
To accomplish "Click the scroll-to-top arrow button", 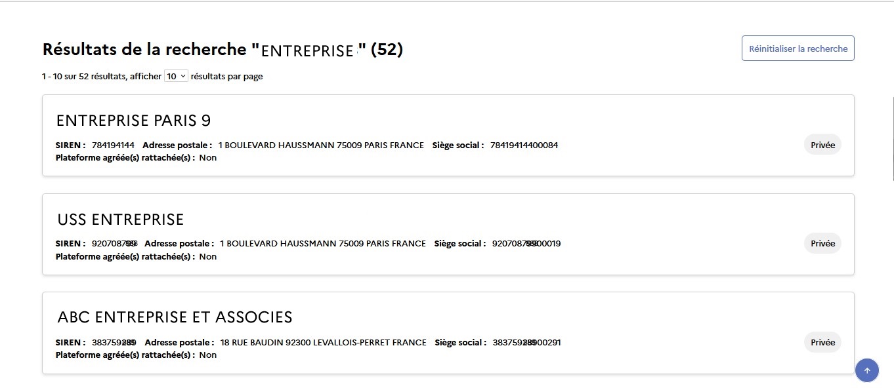I will [867, 370].
